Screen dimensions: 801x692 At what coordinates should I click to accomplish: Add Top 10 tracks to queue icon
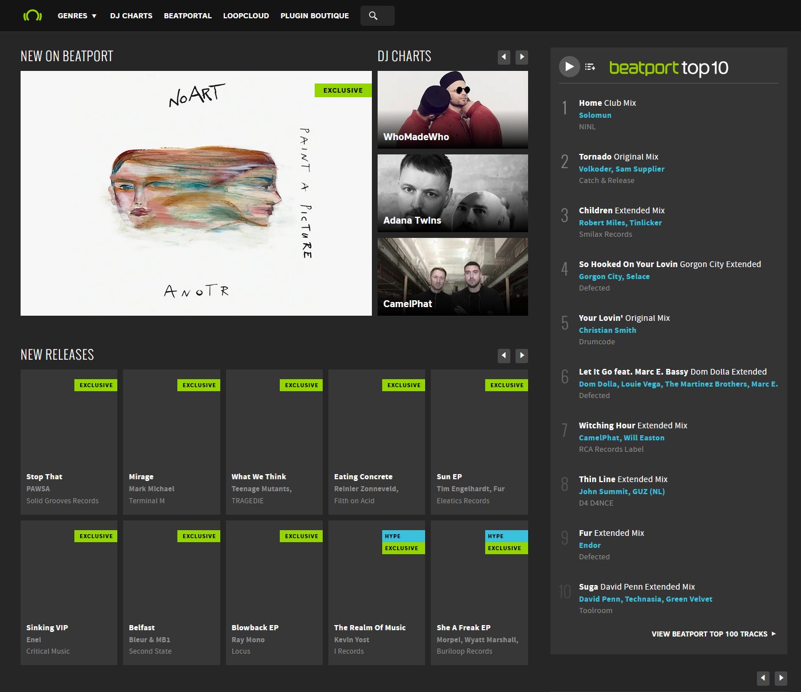tap(590, 67)
